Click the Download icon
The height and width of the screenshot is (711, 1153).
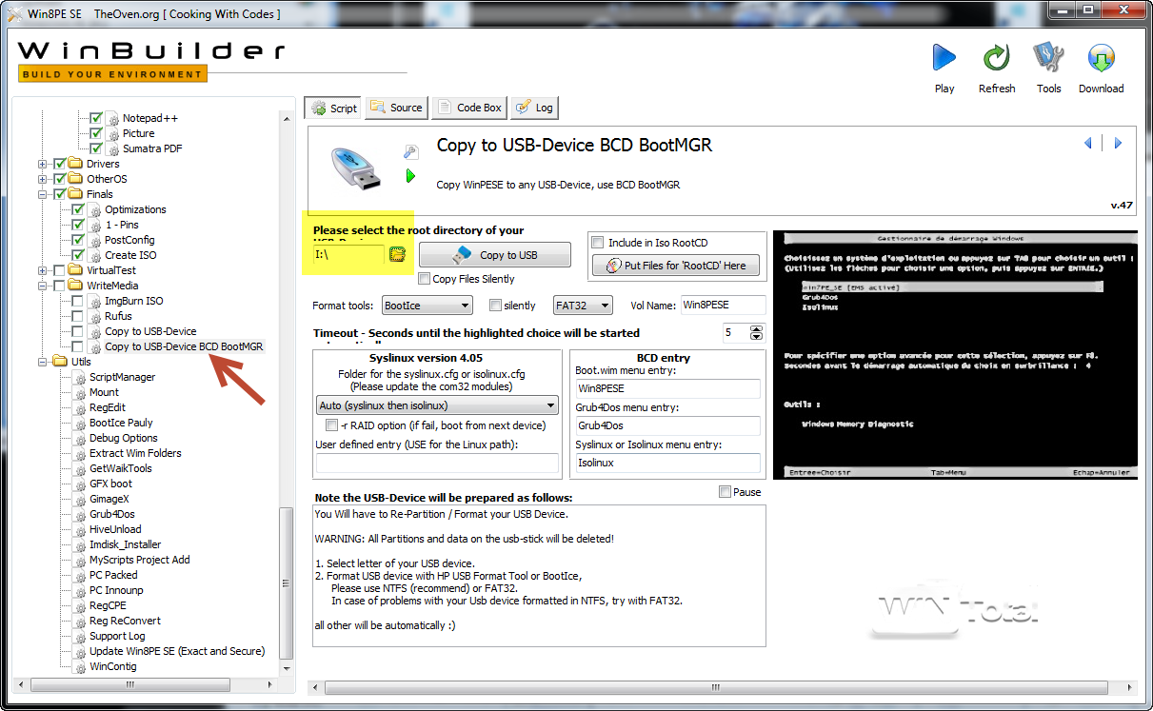pos(1101,58)
